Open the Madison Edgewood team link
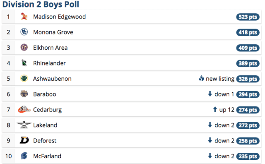Image resolution: width=265 pixels, height=164 pixels. (x=60, y=17)
